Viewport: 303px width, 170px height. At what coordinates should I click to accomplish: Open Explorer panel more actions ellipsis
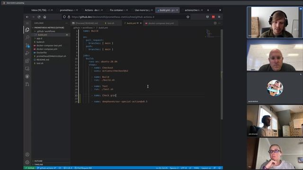pyautogui.click(x=67, y=23)
